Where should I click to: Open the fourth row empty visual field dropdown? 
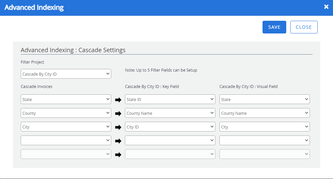tap(264, 141)
